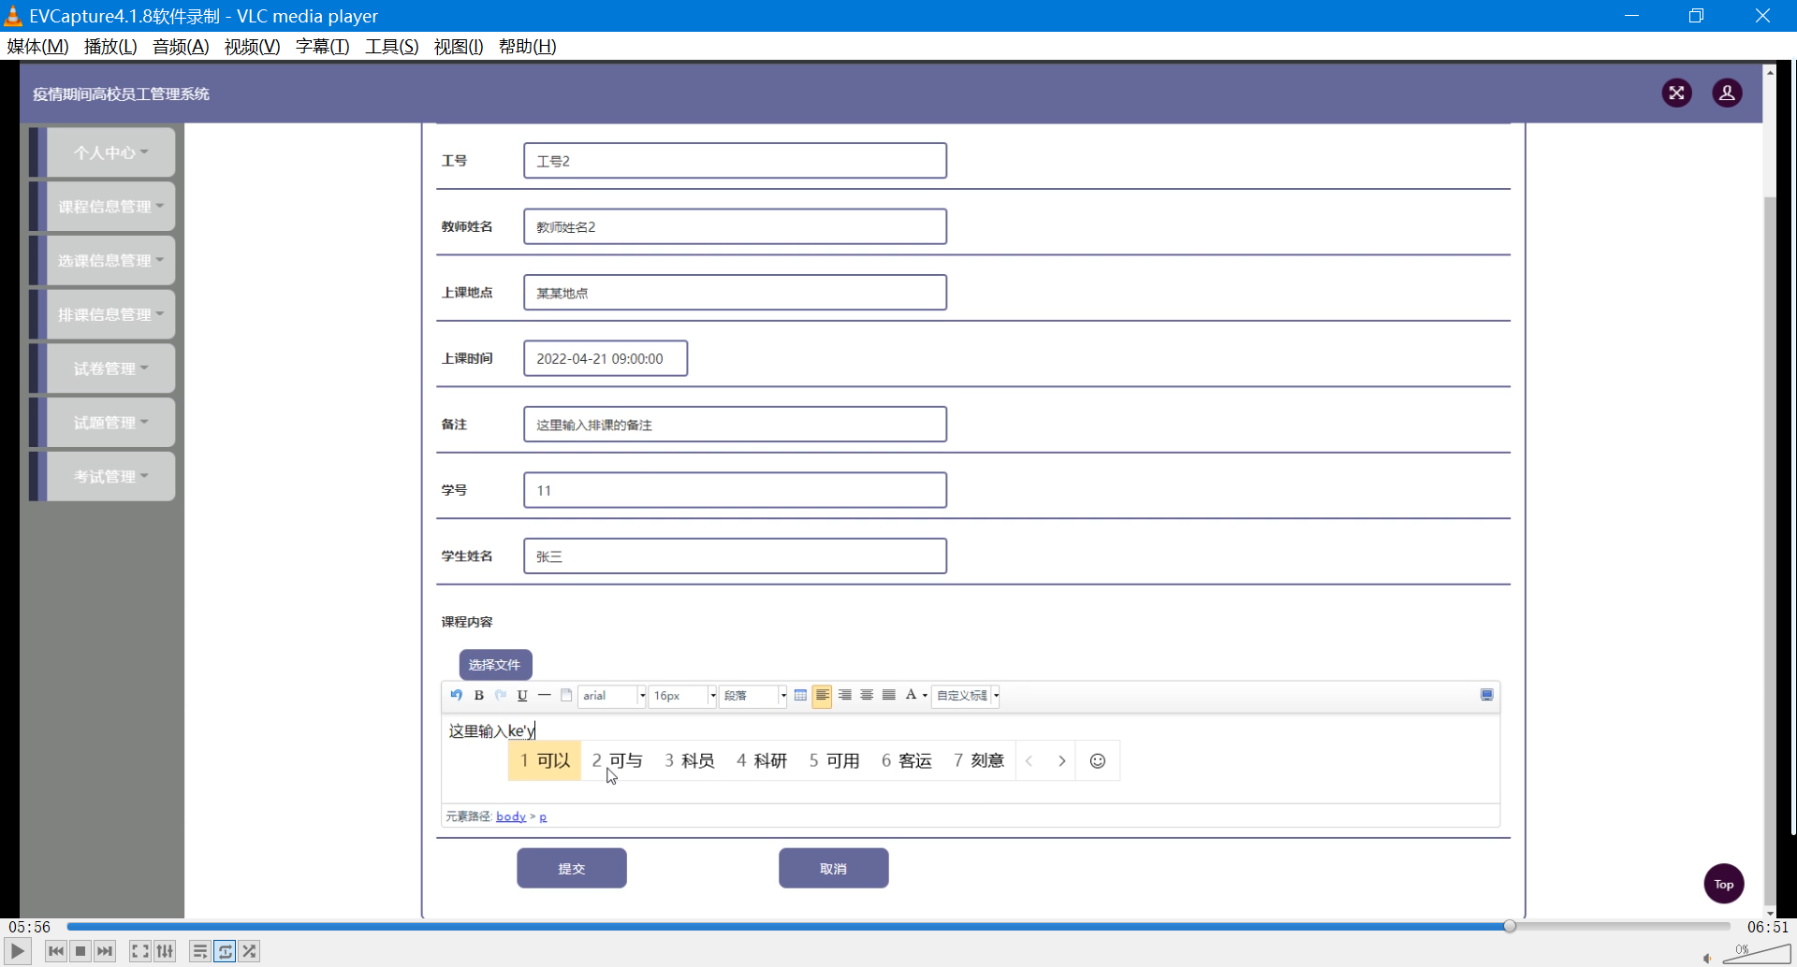Click the emoji smiley in the IME bar

point(1098,761)
